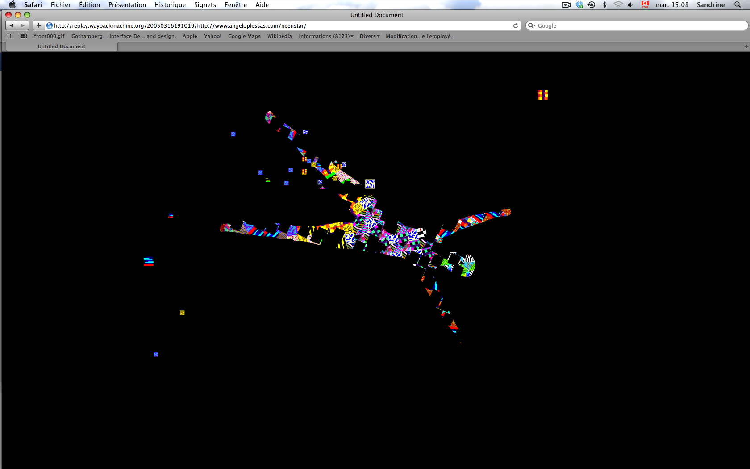The width and height of the screenshot is (750, 469).
Task: Open the Modification...e l'employé bookmark
Action: (x=418, y=36)
